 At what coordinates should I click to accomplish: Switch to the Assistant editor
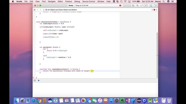click(x=137, y=5)
